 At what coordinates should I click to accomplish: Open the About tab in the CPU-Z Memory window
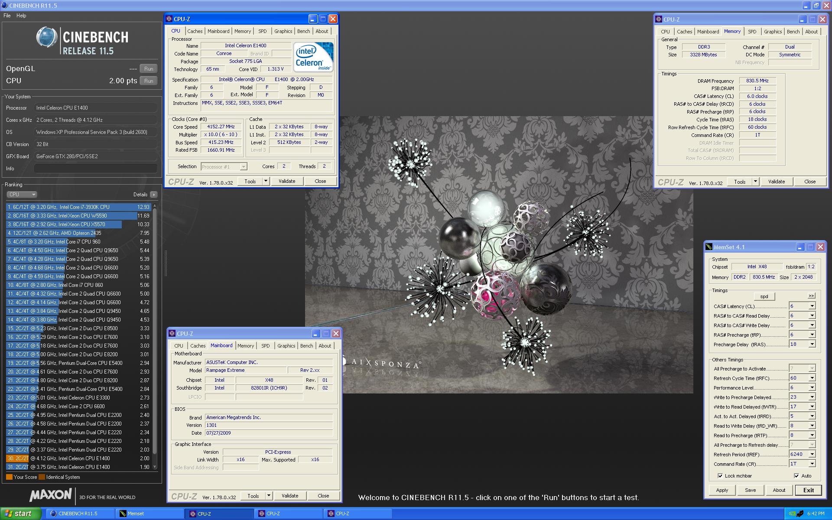tap(812, 32)
